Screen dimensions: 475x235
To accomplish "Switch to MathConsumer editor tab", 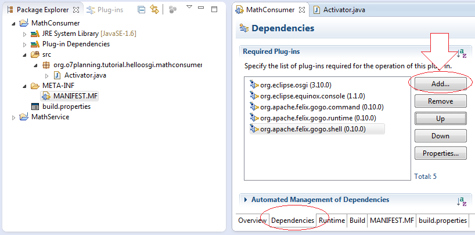I will 270,10.
